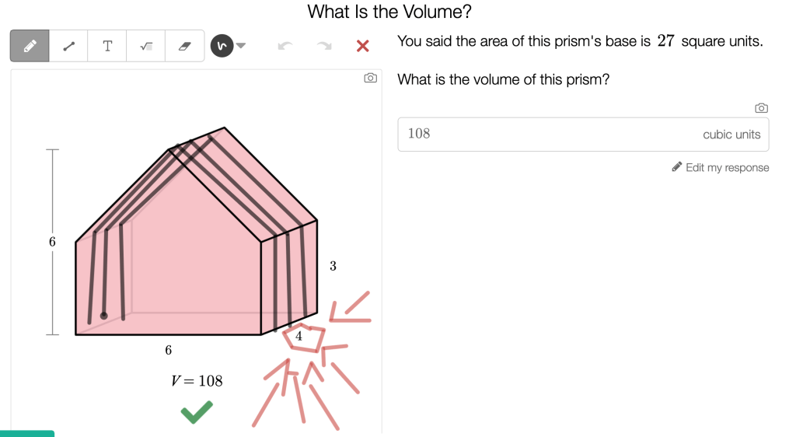Screen dimensions: 796x437
Task: Click the green button at bottom left
Action: click(x=27, y=433)
